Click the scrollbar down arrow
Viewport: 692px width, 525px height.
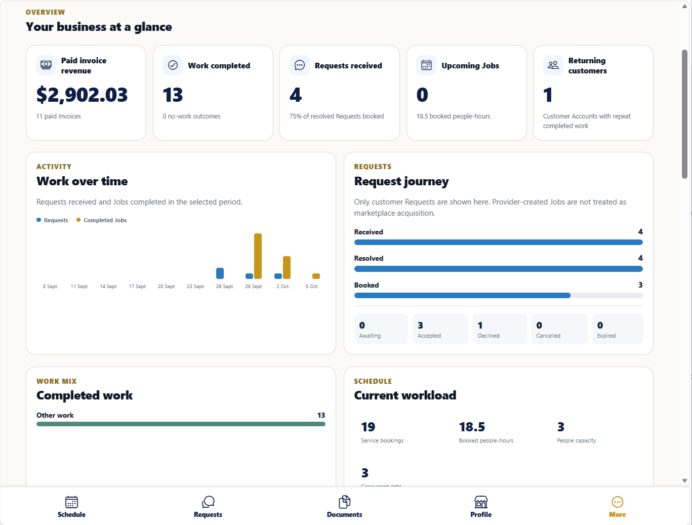(x=684, y=480)
